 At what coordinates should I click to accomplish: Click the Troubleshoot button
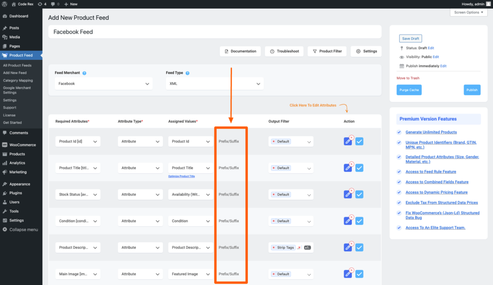click(x=284, y=52)
